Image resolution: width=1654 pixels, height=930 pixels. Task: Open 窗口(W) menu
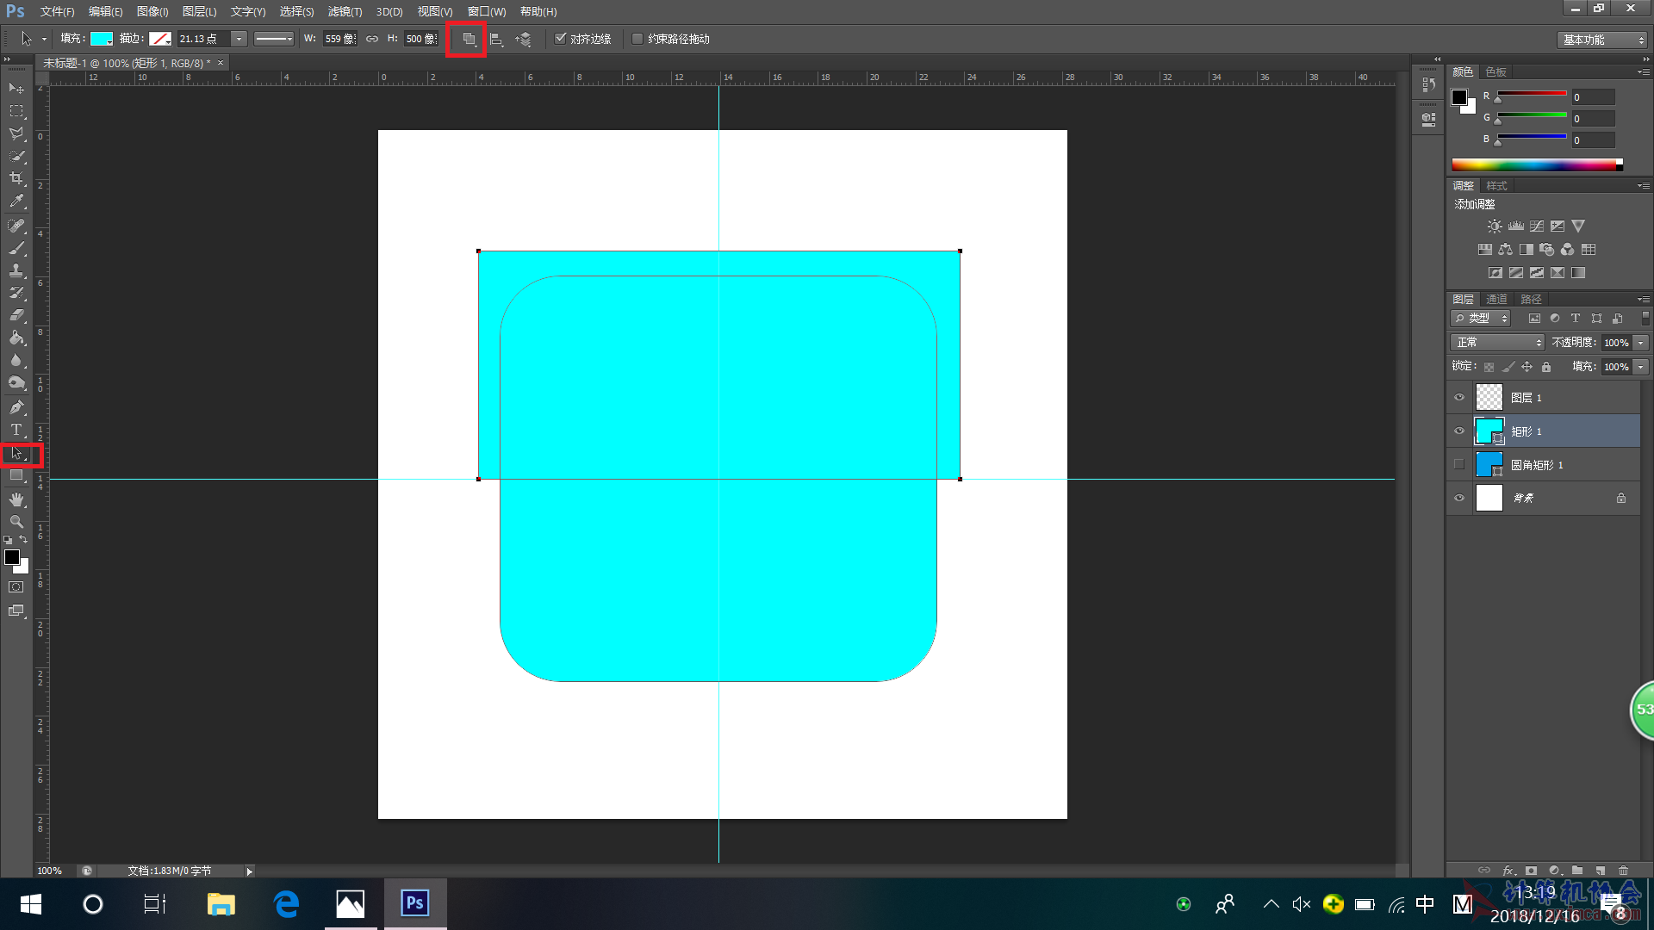tap(487, 11)
